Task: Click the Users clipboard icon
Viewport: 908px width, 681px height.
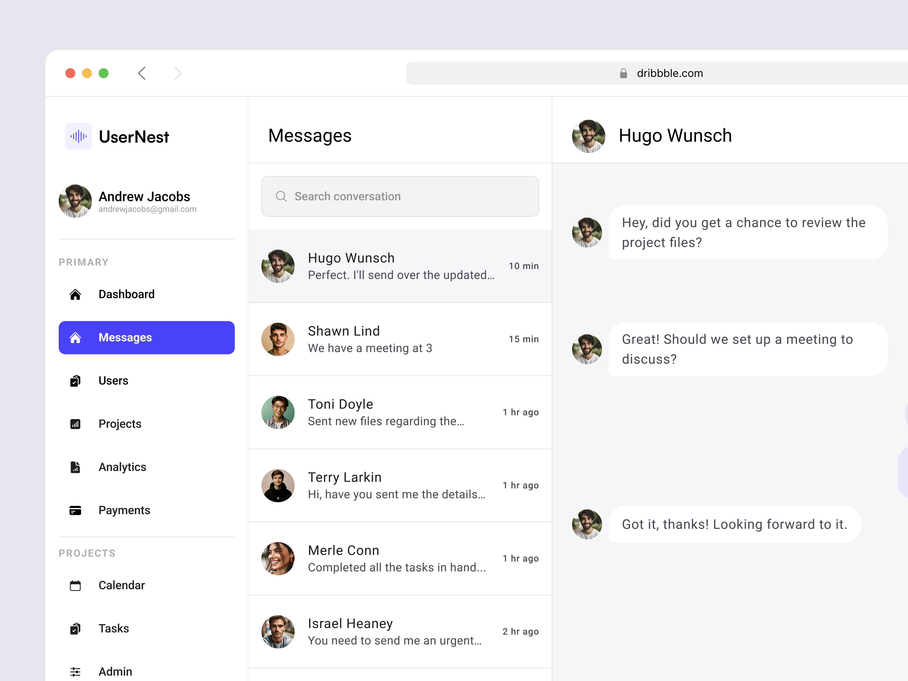Action: tap(75, 381)
